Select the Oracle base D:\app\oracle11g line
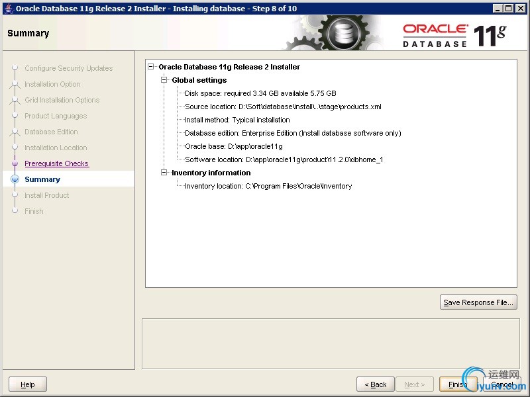 [x=234, y=146]
